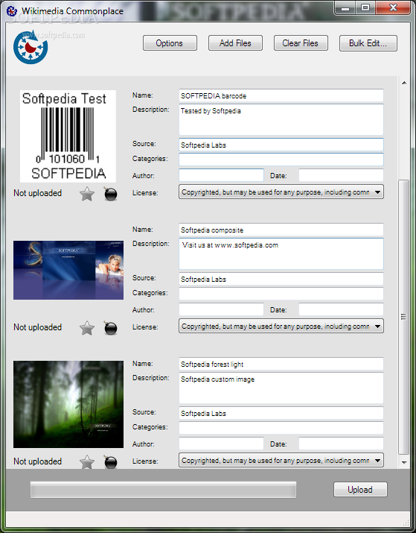Click the Categories field of the composite entry
The image size is (416, 533).
point(281,294)
